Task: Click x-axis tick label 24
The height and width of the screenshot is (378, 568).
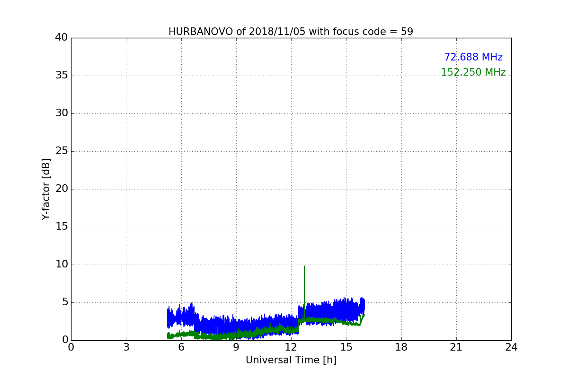Action: click(511, 347)
